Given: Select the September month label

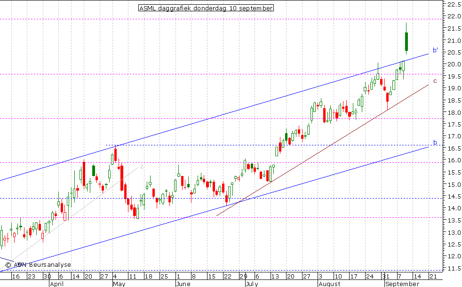Looking at the screenshot, I should pyautogui.click(x=402, y=284).
